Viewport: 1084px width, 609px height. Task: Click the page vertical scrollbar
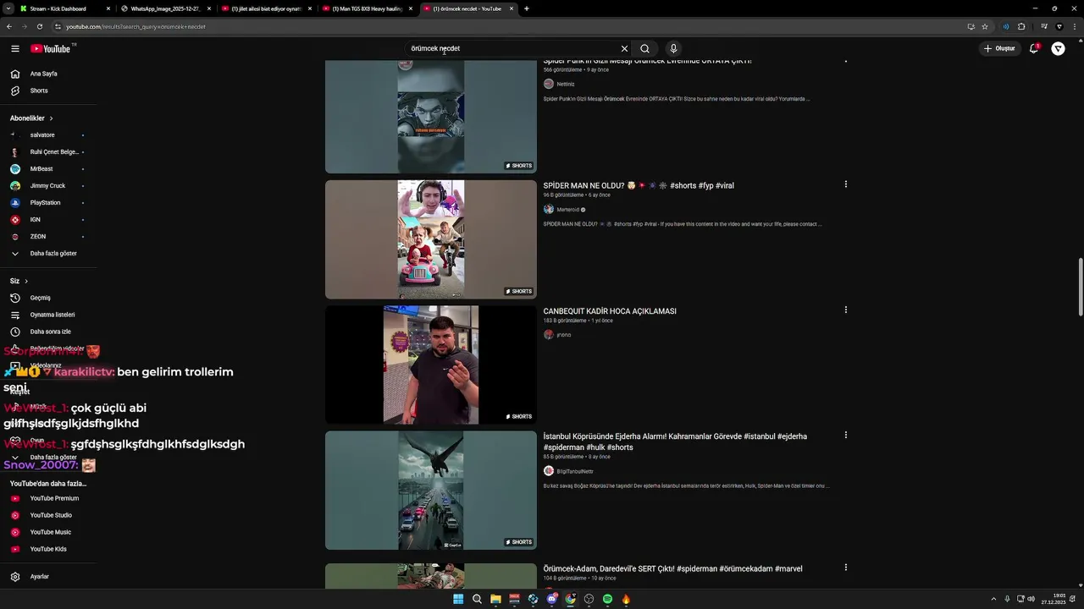click(x=1080, y=288)
